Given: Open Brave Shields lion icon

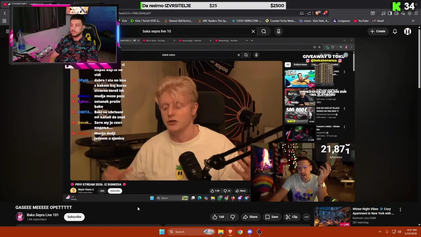Looking at the screenshot, I should (317, 13).
